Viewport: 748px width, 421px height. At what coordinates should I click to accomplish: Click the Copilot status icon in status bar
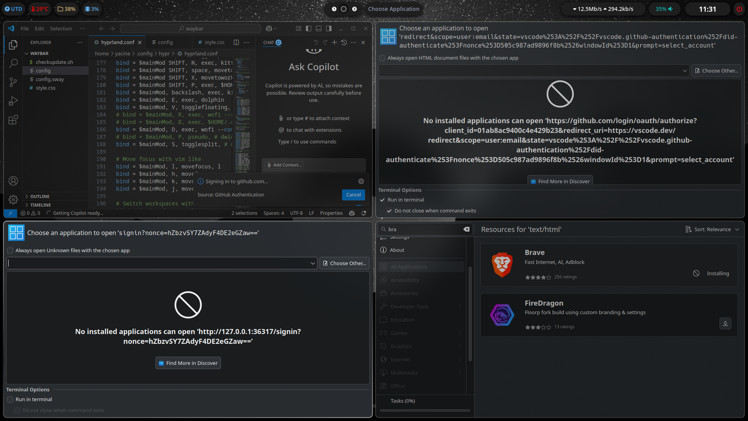pos(352,213)
